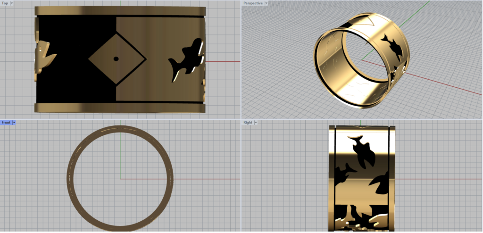This screenshot has width=483, height=233.
Task: Open the Front viewport dropdown arrow
Action: coord(14,123)
